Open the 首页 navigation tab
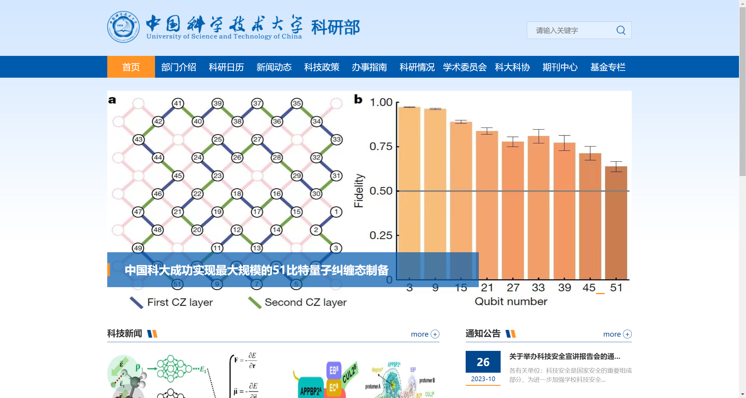Viewport: 746px width, 398px height. click(x=131, y=67)
